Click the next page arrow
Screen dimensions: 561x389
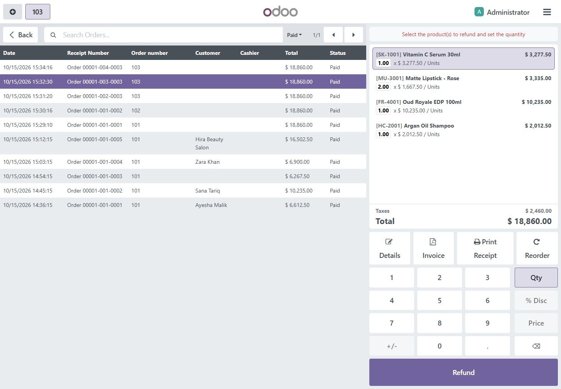[353, 35]
